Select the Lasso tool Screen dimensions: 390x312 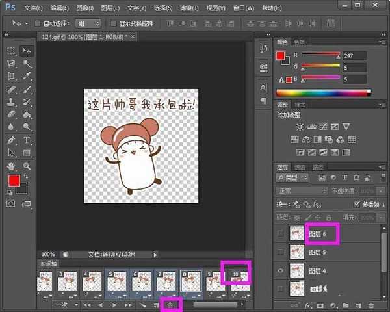pyautogui.click(x=11, y=64)
